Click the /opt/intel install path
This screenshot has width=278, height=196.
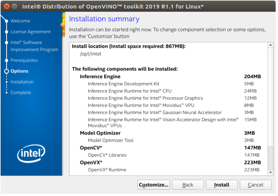(x=91, y=54)
